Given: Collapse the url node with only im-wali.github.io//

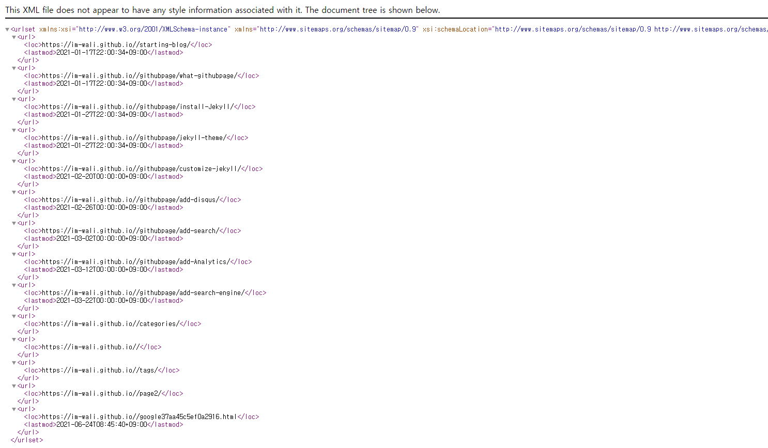Looking at the screenshot, I should [x=14, y=339].
